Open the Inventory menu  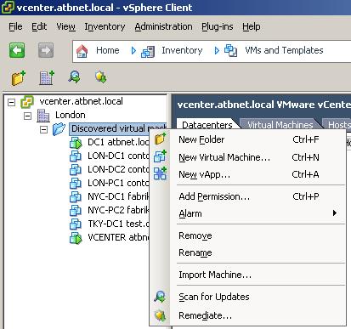click(x=105, y=26)
